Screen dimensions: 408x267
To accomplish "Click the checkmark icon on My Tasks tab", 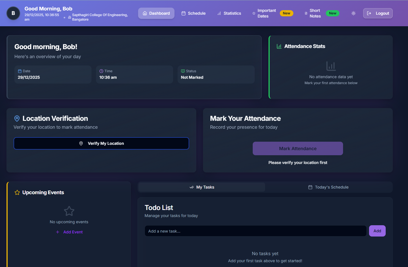I will click(191, 187).
